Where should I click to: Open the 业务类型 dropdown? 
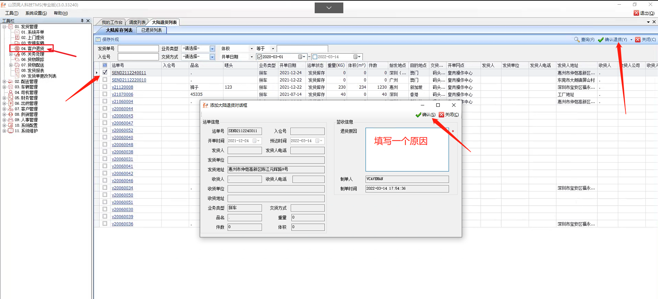pos(212,49)
